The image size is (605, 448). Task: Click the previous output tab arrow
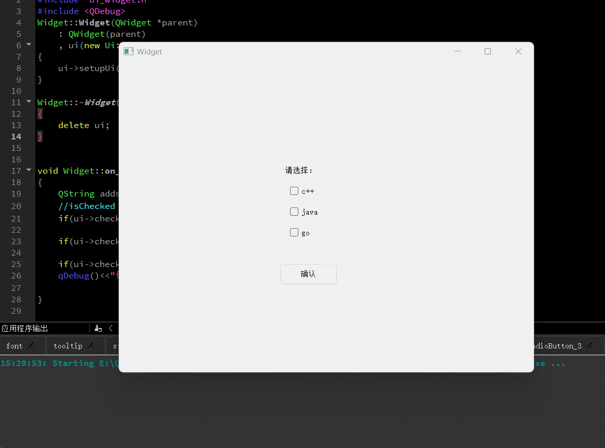[111, 328]
